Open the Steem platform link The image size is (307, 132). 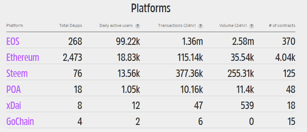(x=17, y=73)
